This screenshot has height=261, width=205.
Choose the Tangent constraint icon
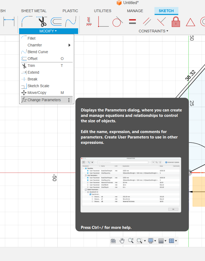(117, 22)
